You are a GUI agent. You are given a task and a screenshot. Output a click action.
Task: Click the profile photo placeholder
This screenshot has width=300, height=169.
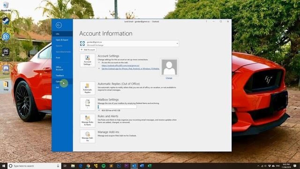(169, 67)
